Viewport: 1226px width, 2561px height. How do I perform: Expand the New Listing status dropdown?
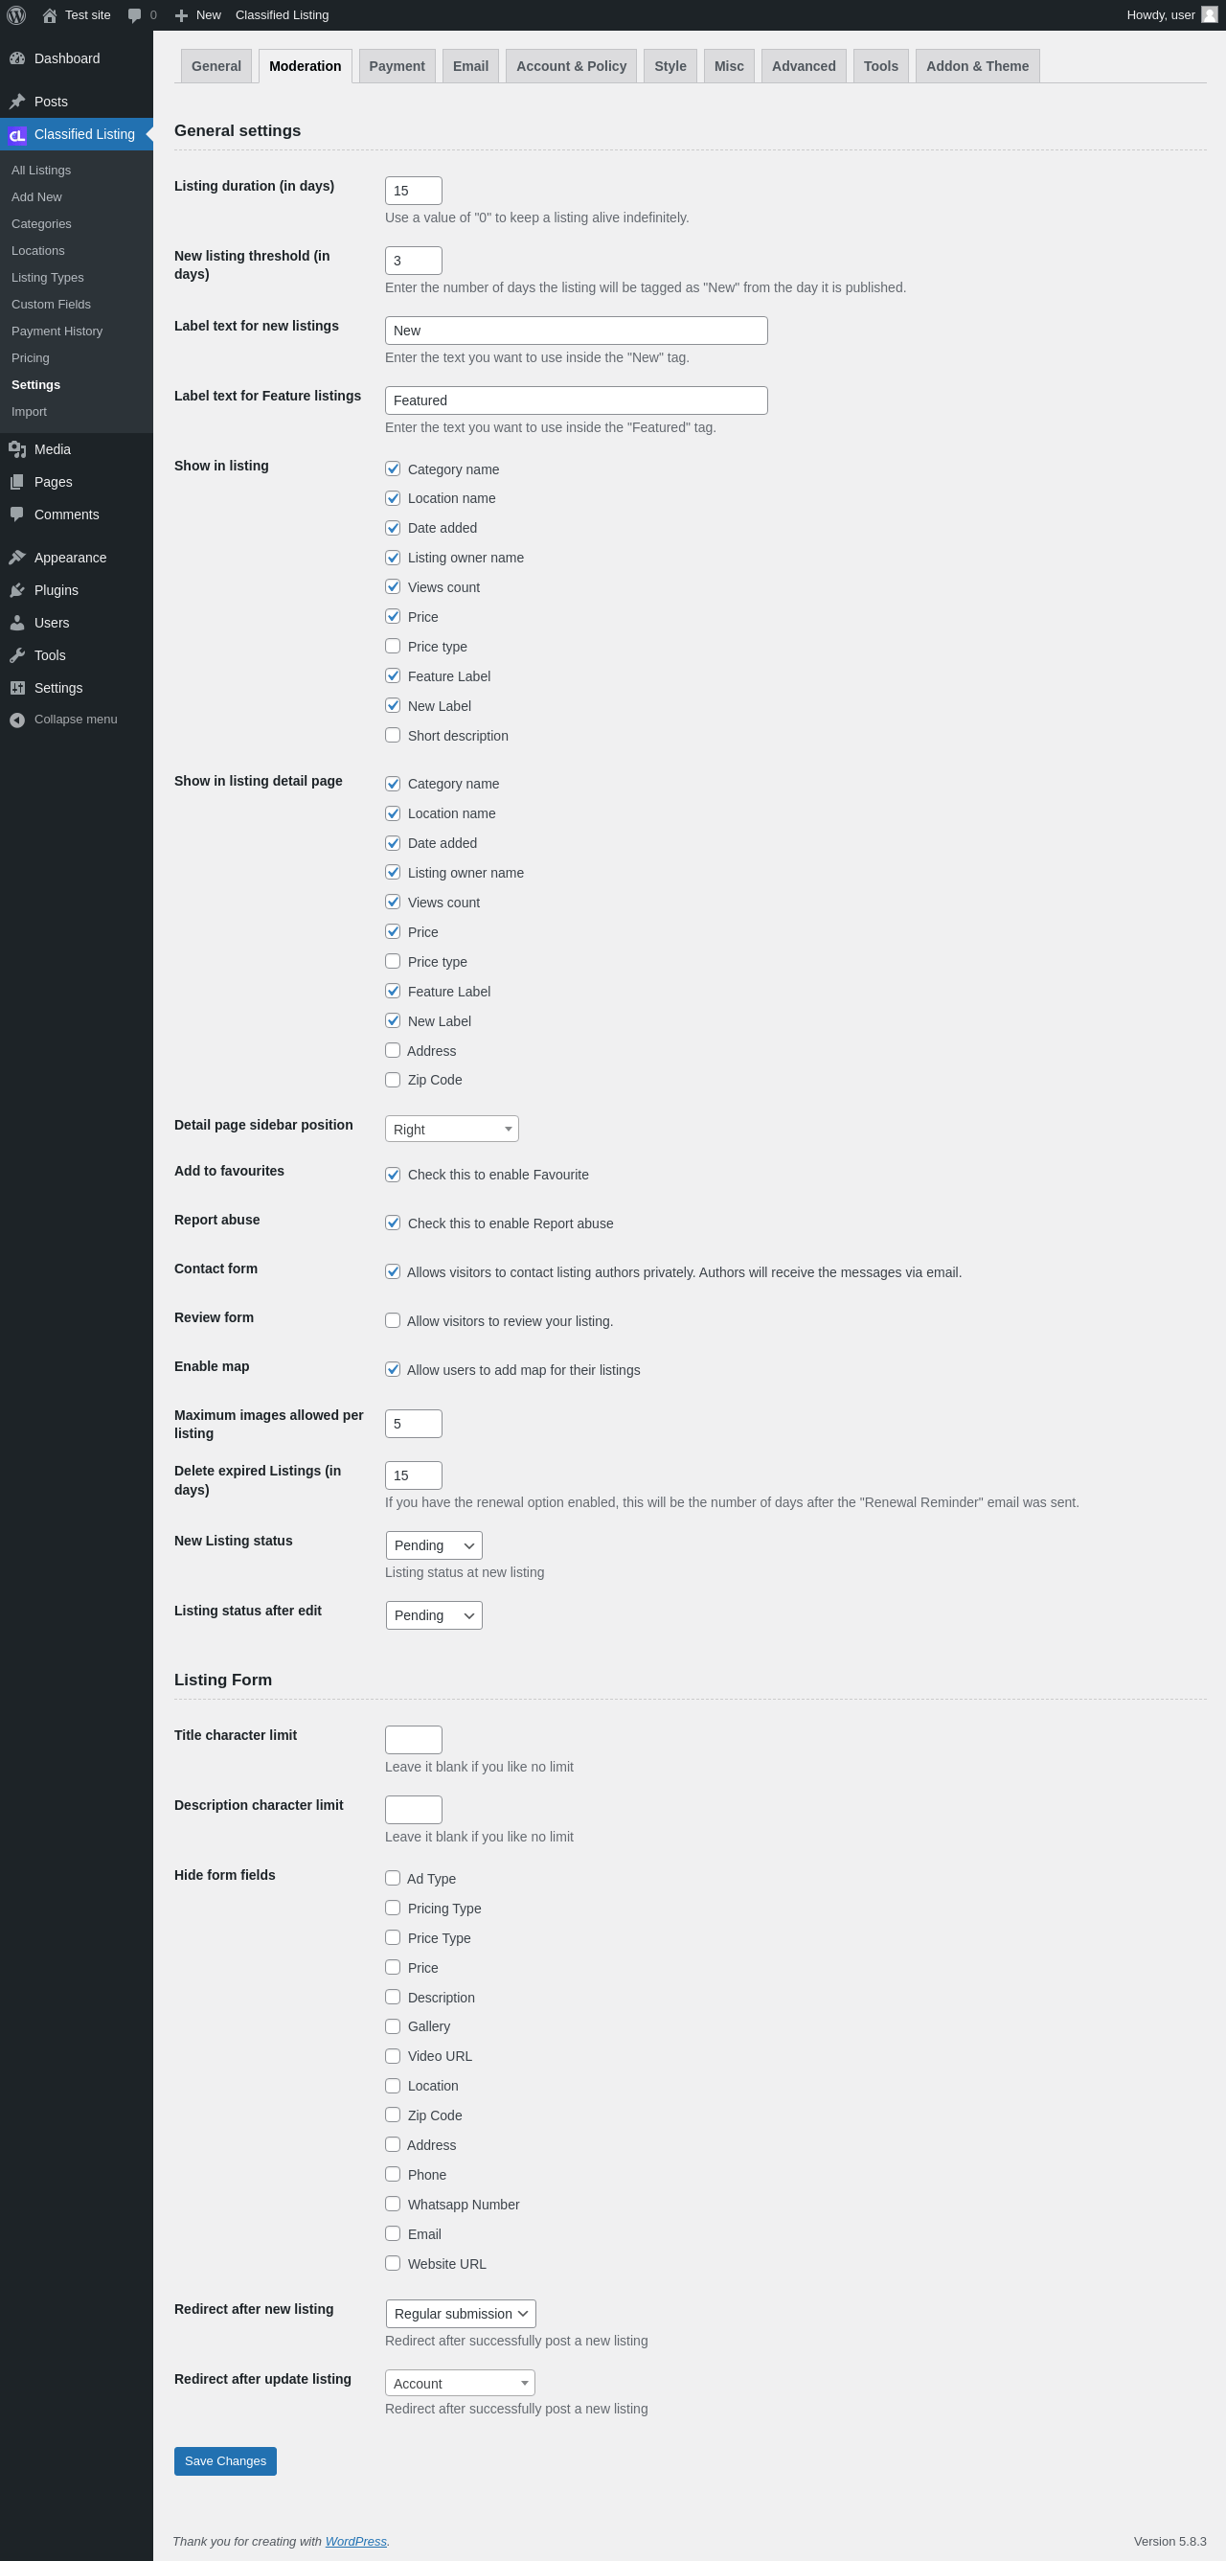[x=433, y=1546]
